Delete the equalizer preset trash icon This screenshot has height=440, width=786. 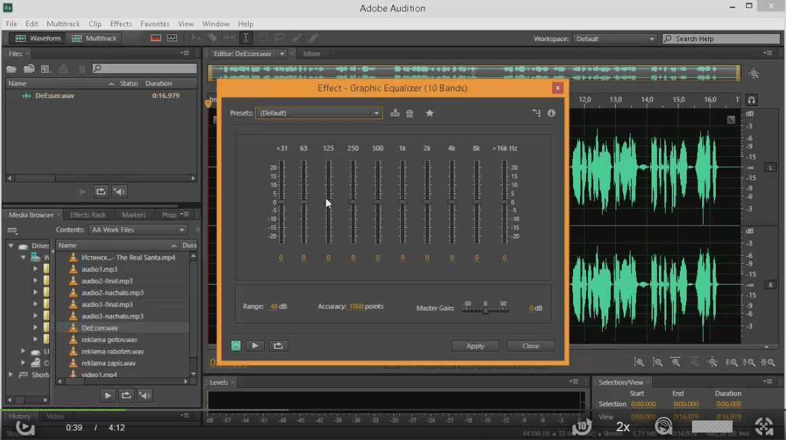tap(410, 114)
